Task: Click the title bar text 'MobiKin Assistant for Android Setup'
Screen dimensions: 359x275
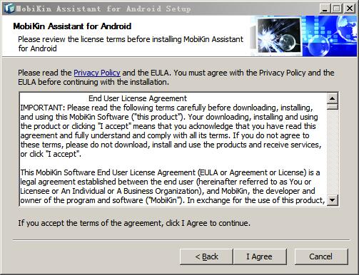Action: 103,9
